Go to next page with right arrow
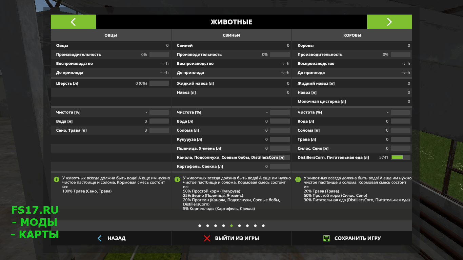This screenshot has width=463, height=260. 389,22
